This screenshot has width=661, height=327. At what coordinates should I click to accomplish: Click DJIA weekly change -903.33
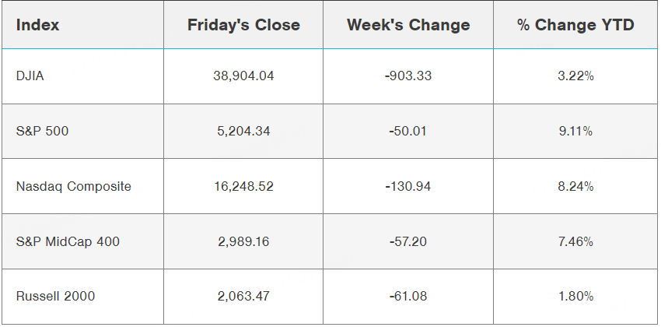coord(408,76)
